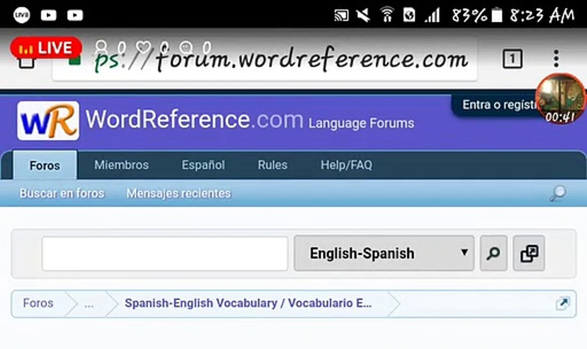Tap the second YouTube icon in the status bar
Image resolution: width=587 pixels, height=349 pixels.
[75, 15]
